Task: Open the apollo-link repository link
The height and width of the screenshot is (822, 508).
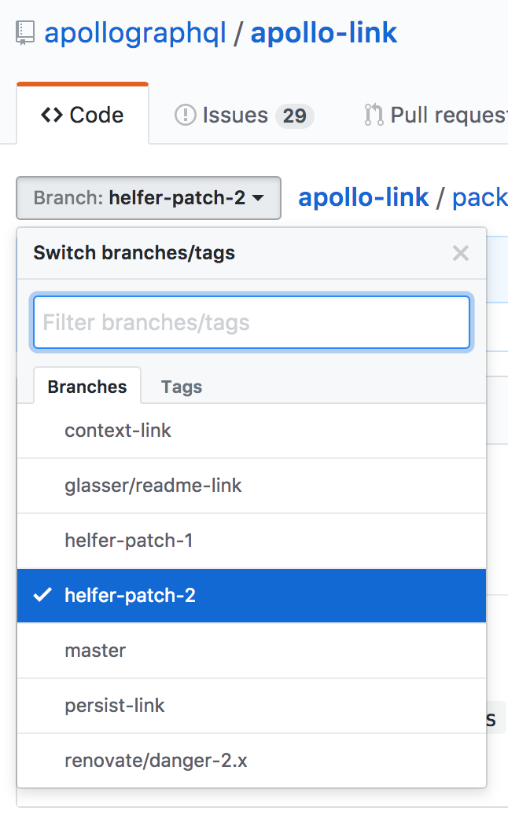Action: [x=323, y=32]
